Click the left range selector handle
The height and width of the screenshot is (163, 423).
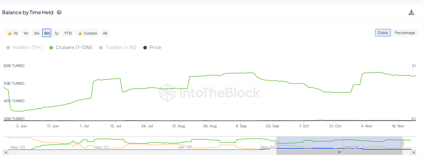pos(276,143)
